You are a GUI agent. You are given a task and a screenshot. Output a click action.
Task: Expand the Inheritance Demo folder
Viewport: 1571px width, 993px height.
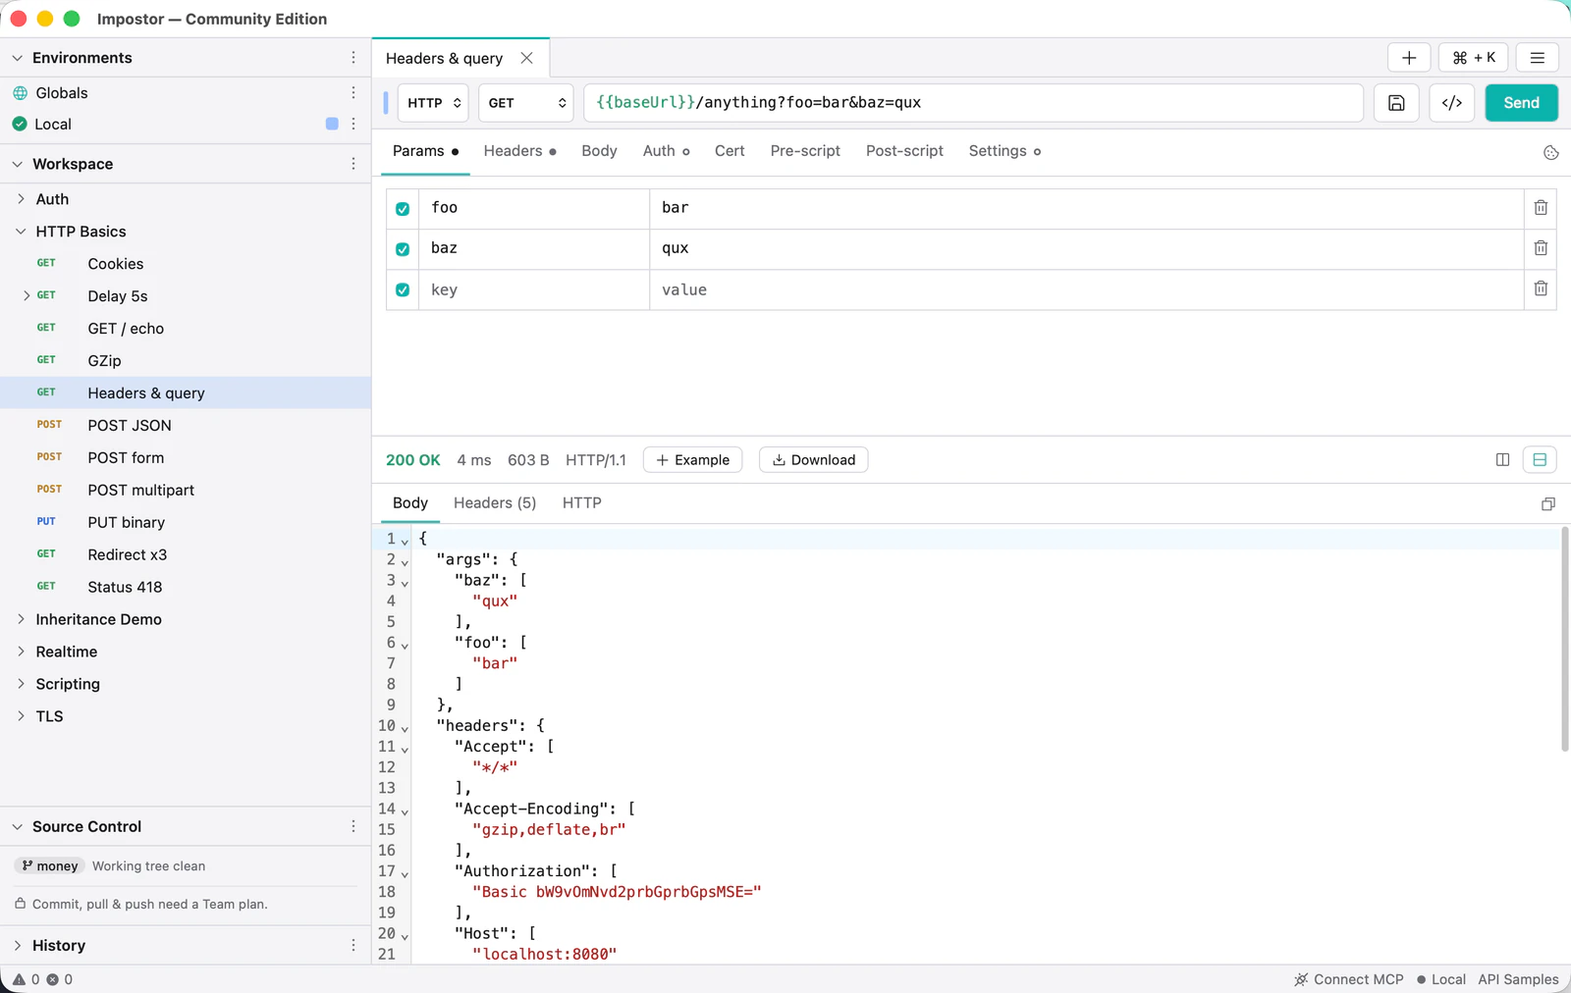point(21,619)
